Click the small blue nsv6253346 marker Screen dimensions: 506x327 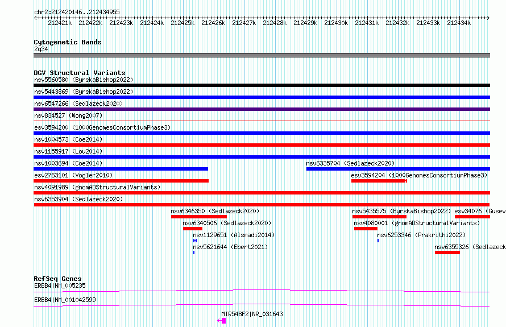coord(378,241)
